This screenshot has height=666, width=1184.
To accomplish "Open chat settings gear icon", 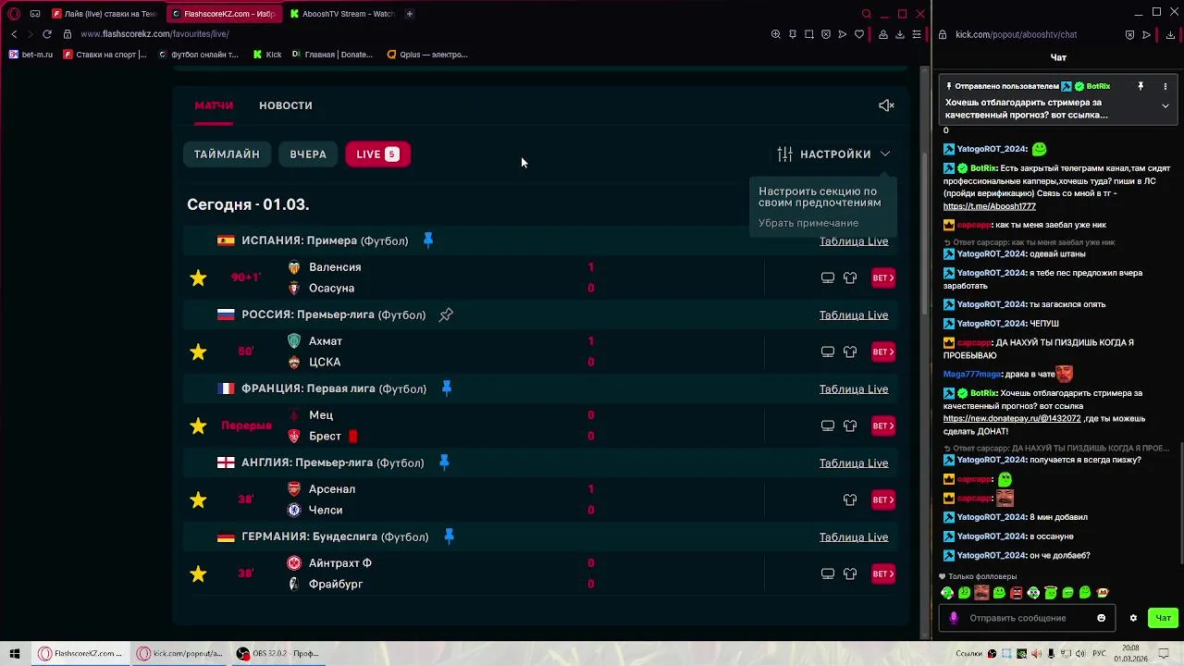I will tap(1133, 618).
